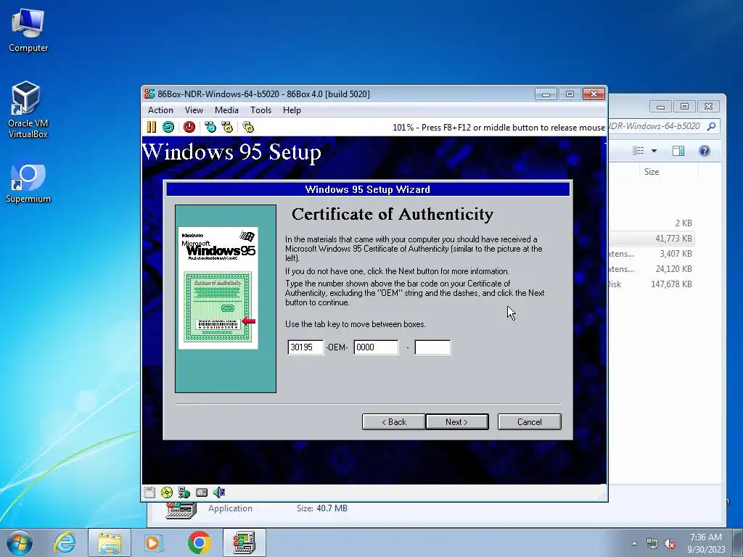Click the CD-ROM status bar icon
743x557 pixels.
click(167, 492)
